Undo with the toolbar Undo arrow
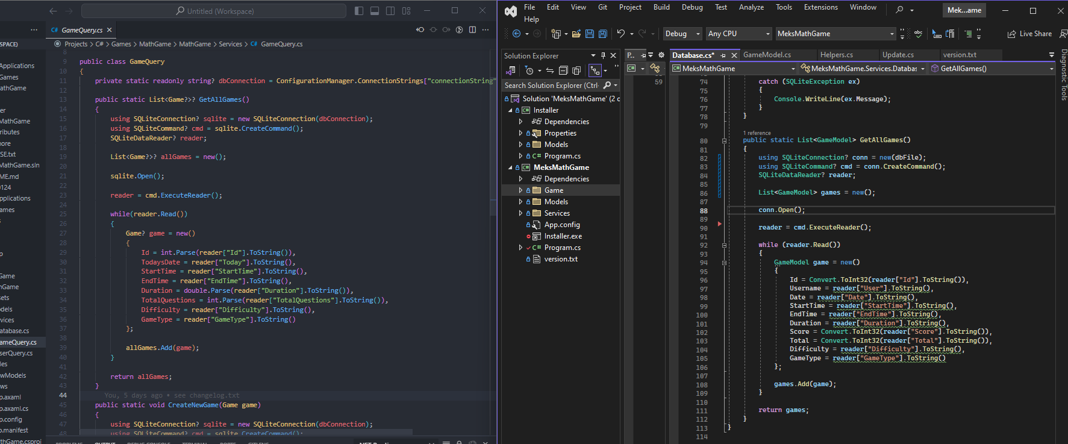 (x=620, y=34)
